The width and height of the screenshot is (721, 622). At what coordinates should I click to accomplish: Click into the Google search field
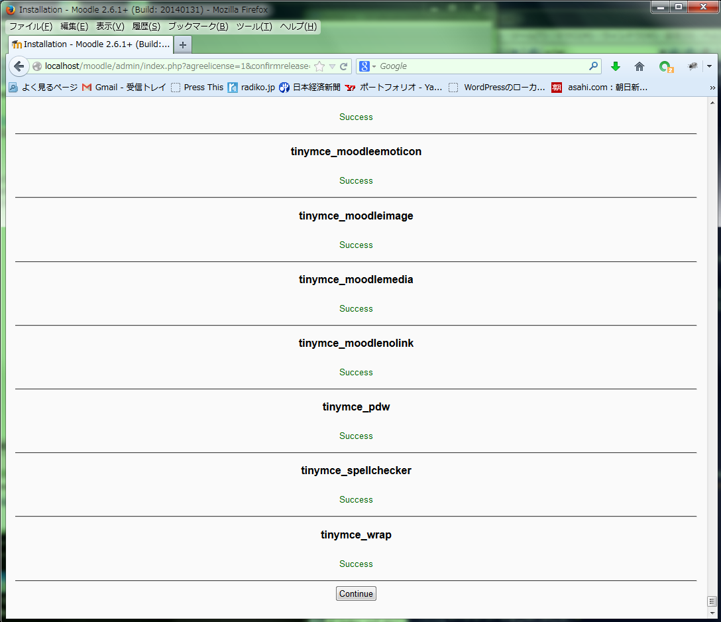pos(480,66)
